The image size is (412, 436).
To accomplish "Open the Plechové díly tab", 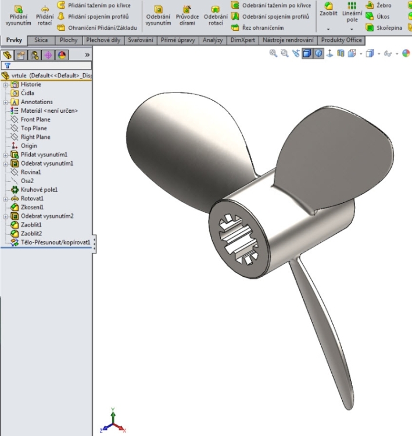I will (103, 40).
